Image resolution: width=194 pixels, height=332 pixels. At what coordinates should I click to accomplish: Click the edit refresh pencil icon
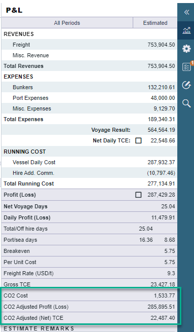[186, 85]
